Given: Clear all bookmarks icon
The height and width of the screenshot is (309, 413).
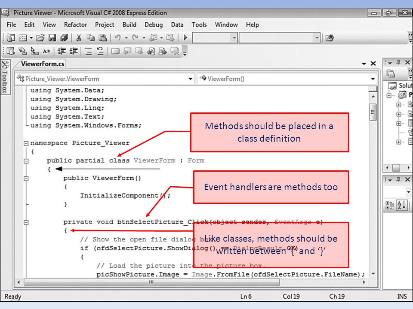Looking at the screenshot, I should pyautogui.click(x=175, y=51).
